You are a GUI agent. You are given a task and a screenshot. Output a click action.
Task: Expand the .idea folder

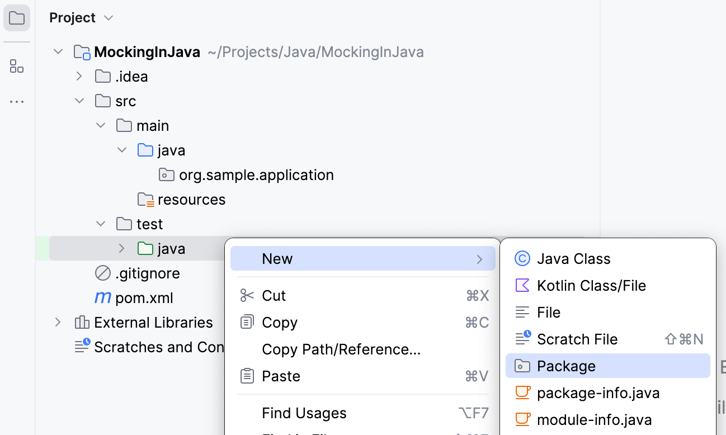[79, 76]
